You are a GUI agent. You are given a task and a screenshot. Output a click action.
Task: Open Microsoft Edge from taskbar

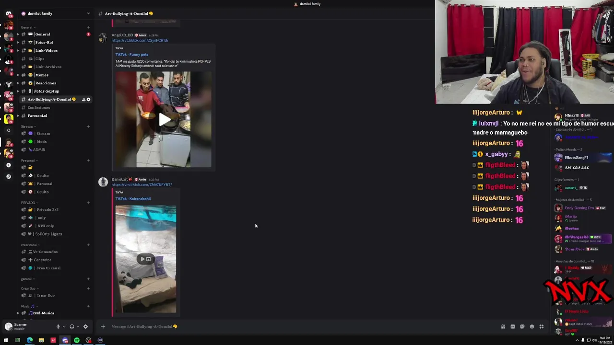pos(29,340)
